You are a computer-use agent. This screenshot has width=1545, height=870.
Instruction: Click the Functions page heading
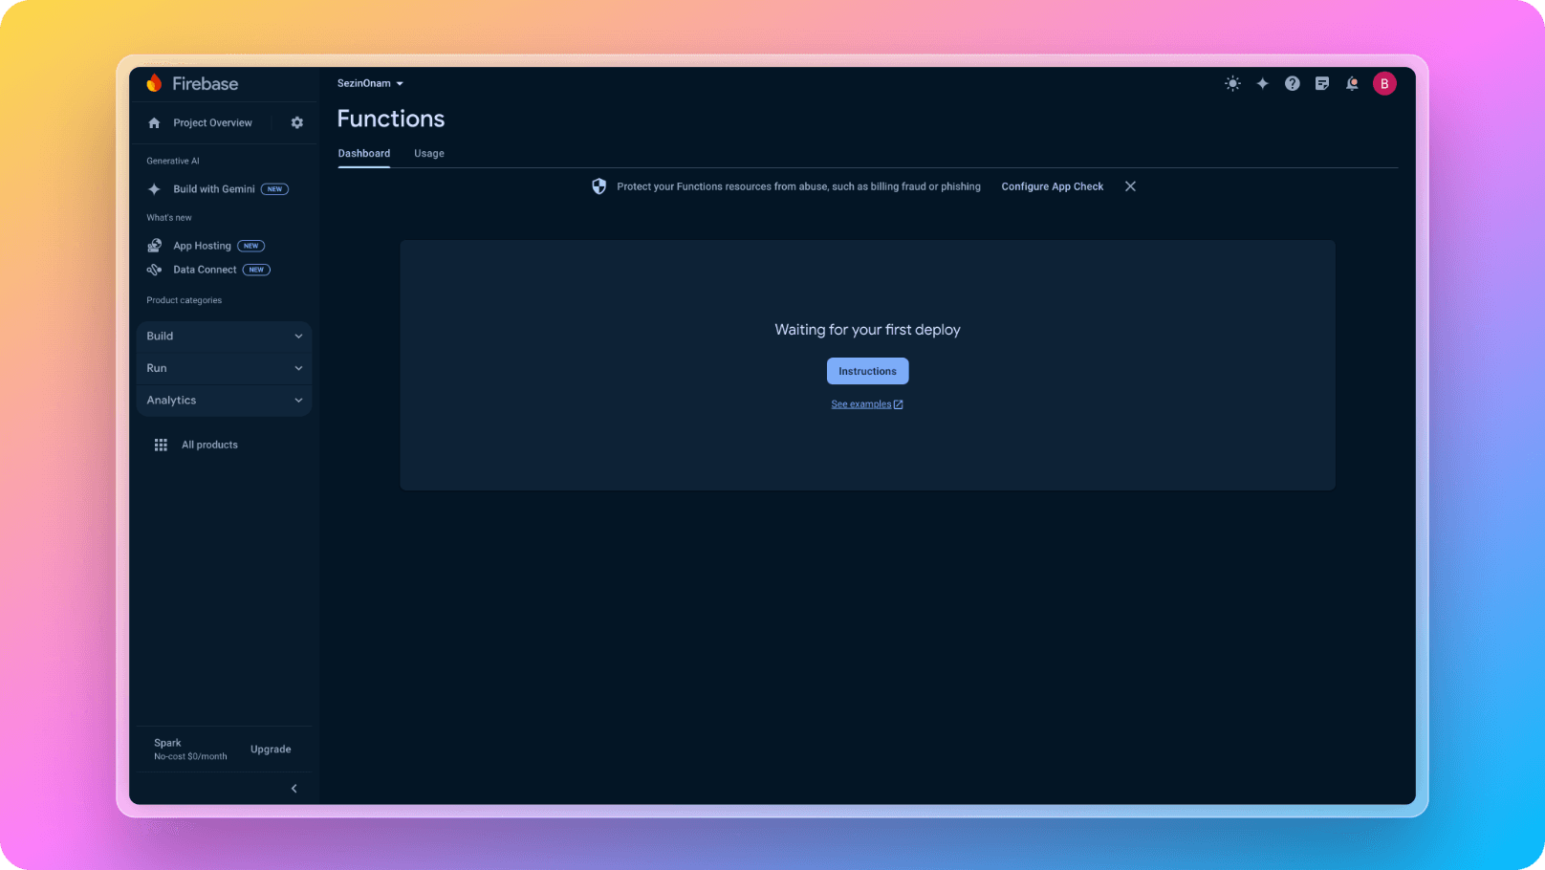point(391,119)
